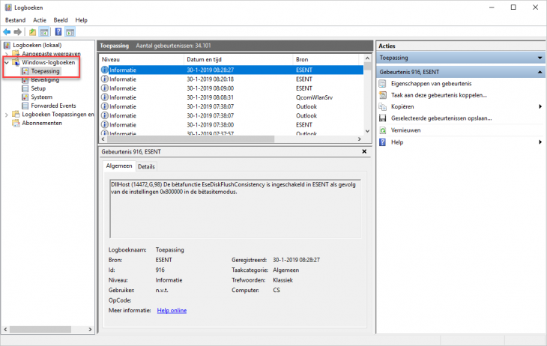
Task: Collapse the Gebeurtenis 916, ESENT actions section
Action: (x=540, y=72)
